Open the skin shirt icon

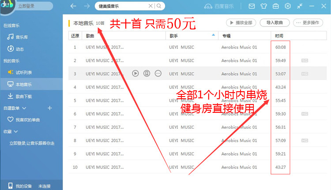(263, 6)
